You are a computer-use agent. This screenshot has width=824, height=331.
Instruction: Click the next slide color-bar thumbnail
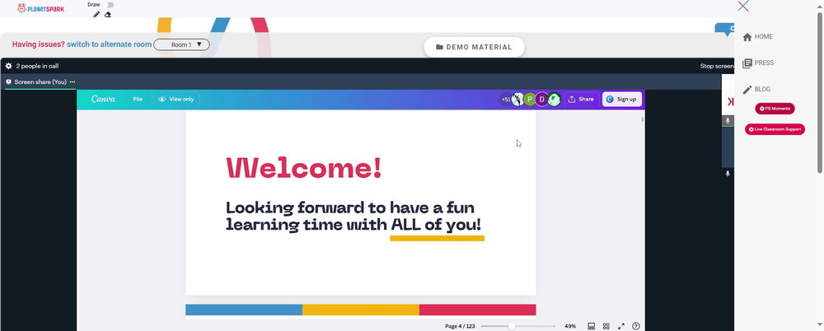361,310
